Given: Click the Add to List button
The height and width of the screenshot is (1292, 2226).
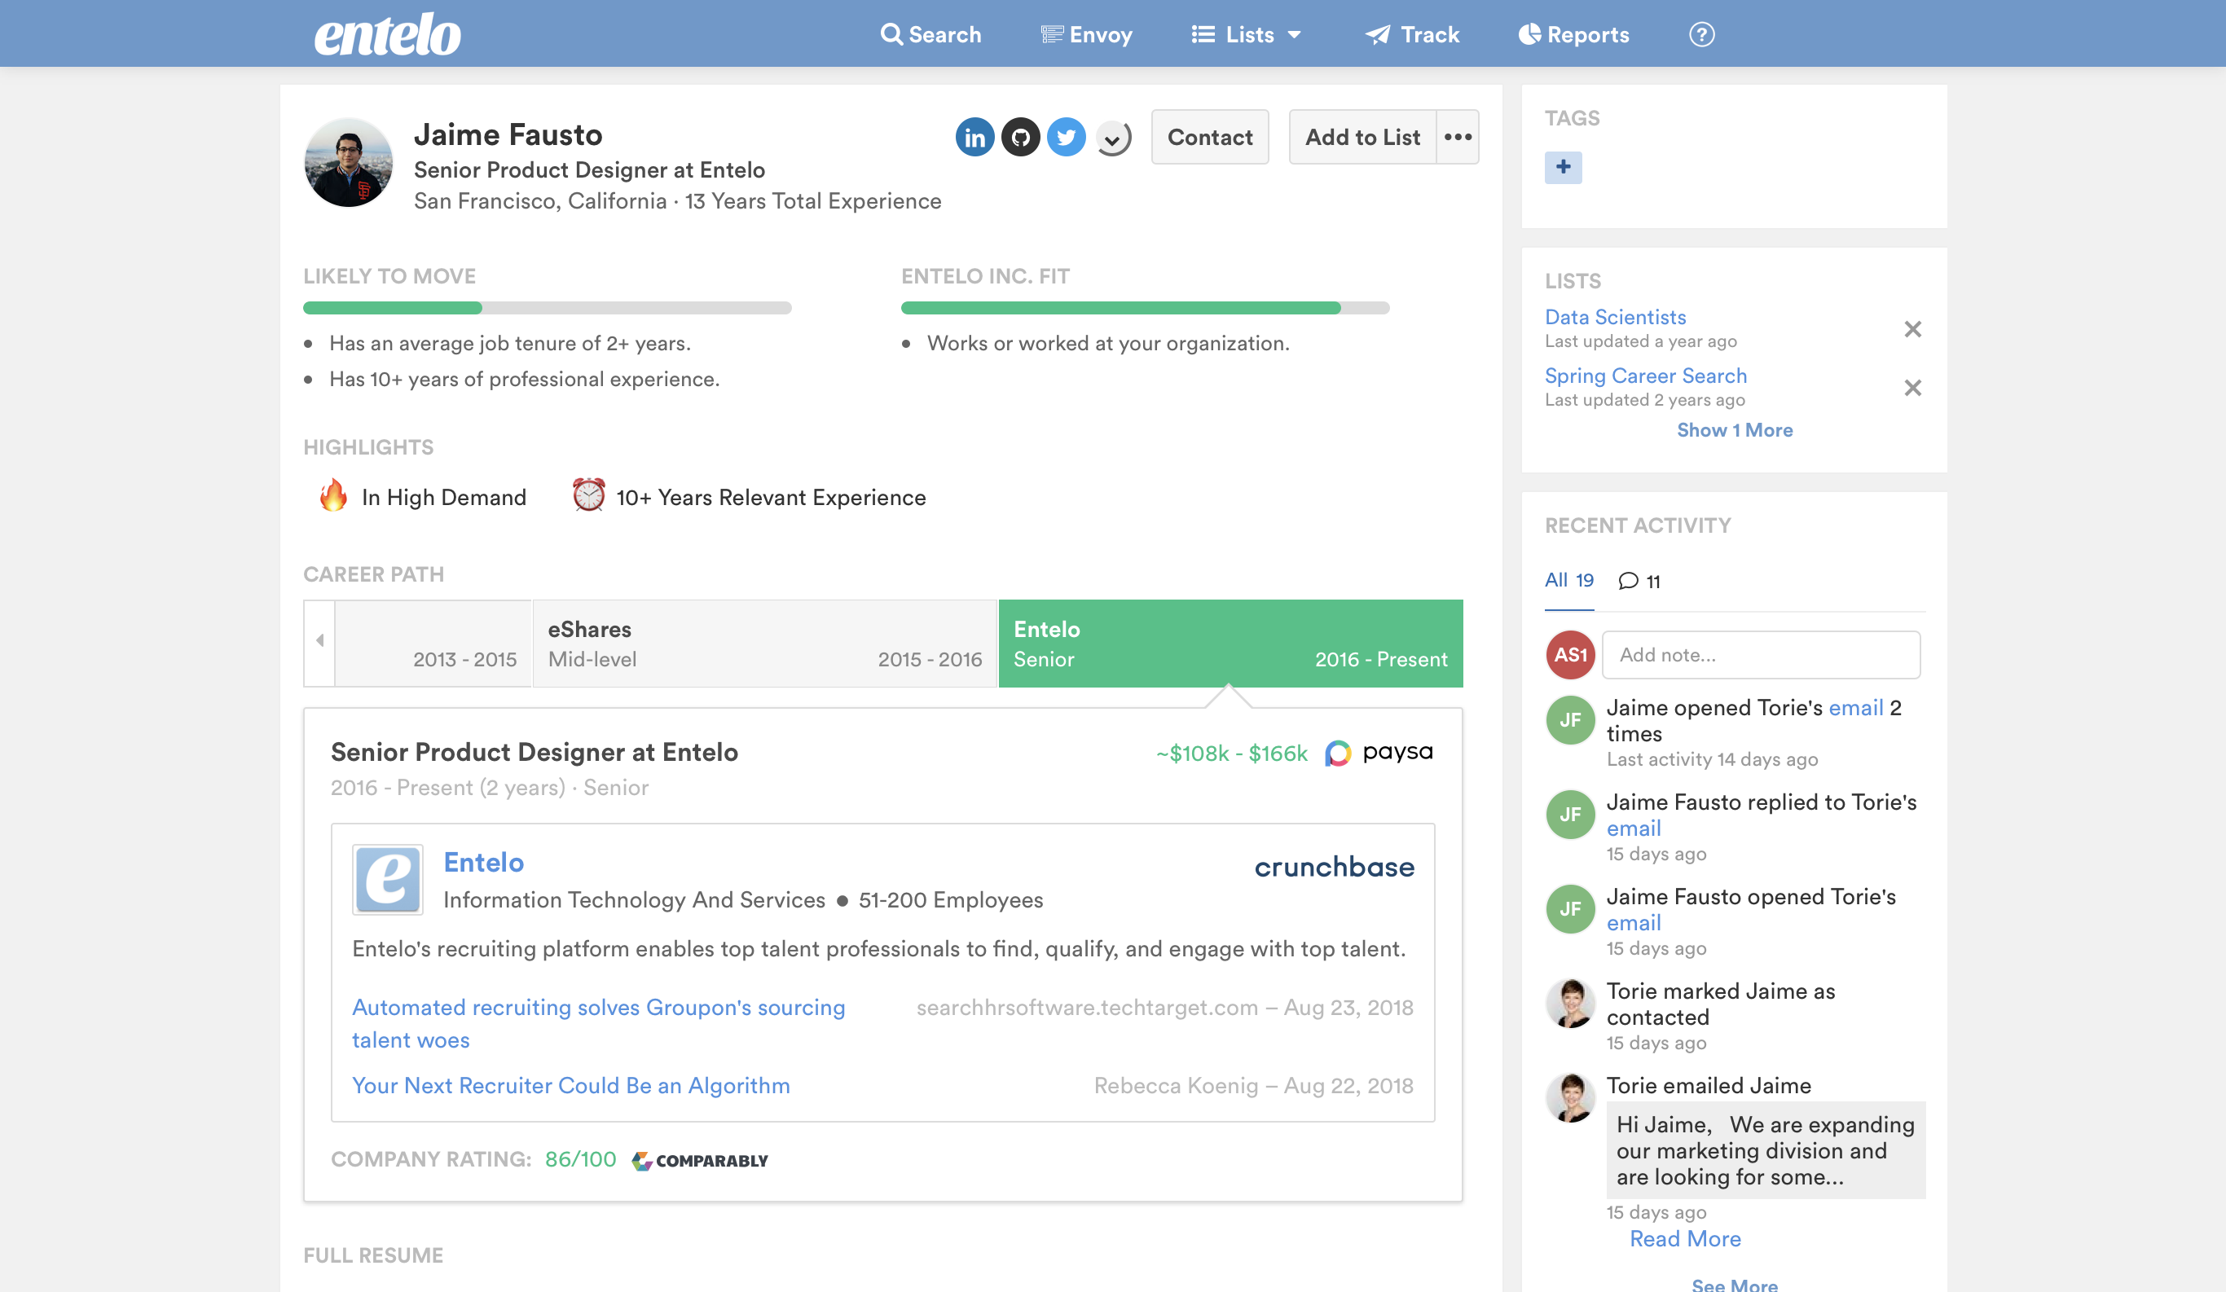Looking at the screenshot, I should pyautogui.click(x=1362, y=137).
